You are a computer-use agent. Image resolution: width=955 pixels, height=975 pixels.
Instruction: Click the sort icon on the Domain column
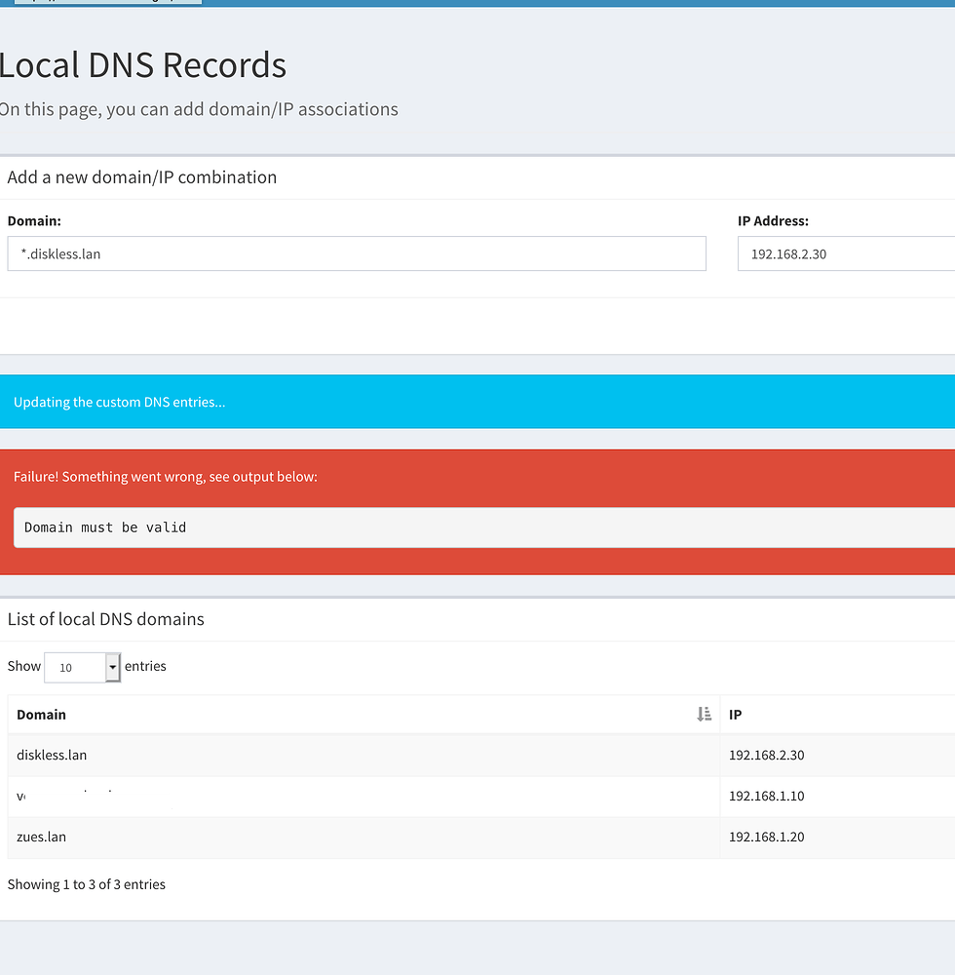click(704, 714)
